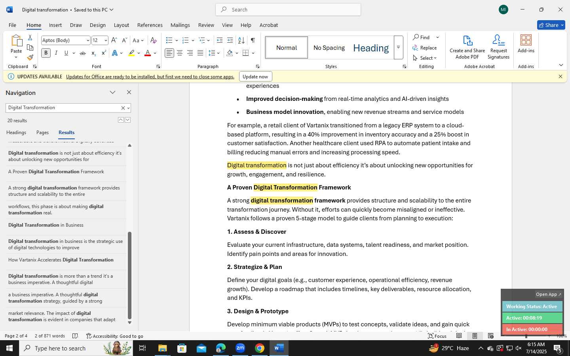Viewport: 570px width, 356px height.
Task: Open File Explorer in taskbar
Action: [163, 348]
